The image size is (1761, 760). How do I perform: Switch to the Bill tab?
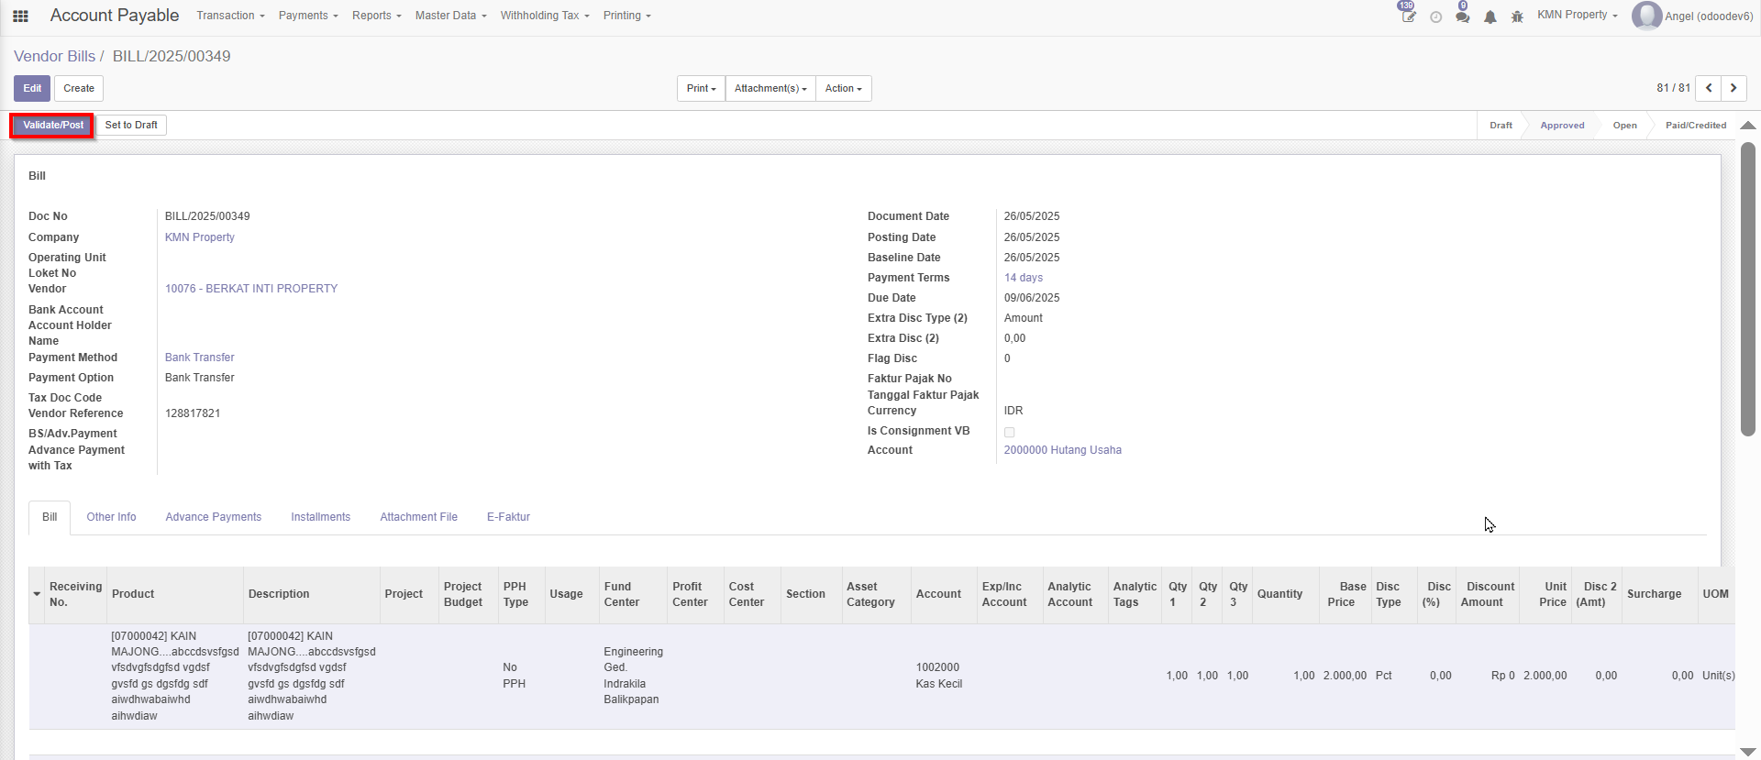(x=50, y=517)
